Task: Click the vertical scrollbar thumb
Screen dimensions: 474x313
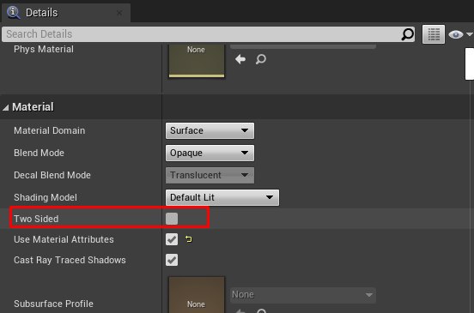Action: point(470,63)
